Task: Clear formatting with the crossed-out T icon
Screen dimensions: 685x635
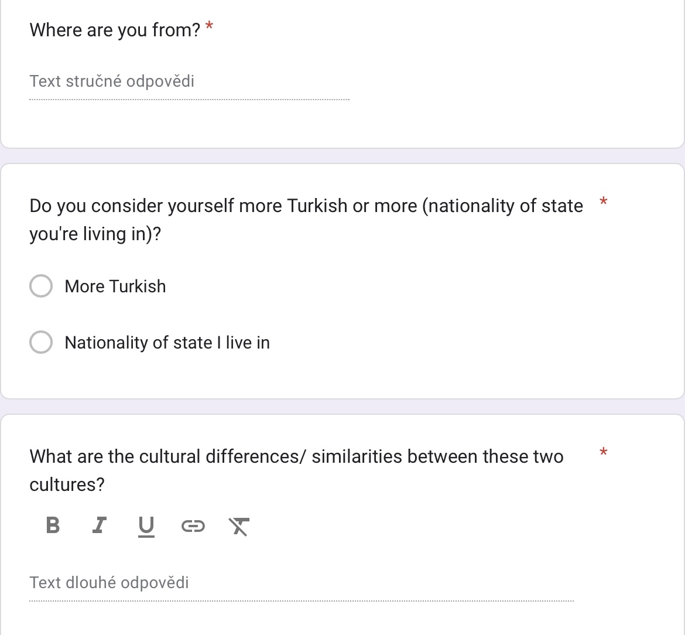Action: [239, 525]
